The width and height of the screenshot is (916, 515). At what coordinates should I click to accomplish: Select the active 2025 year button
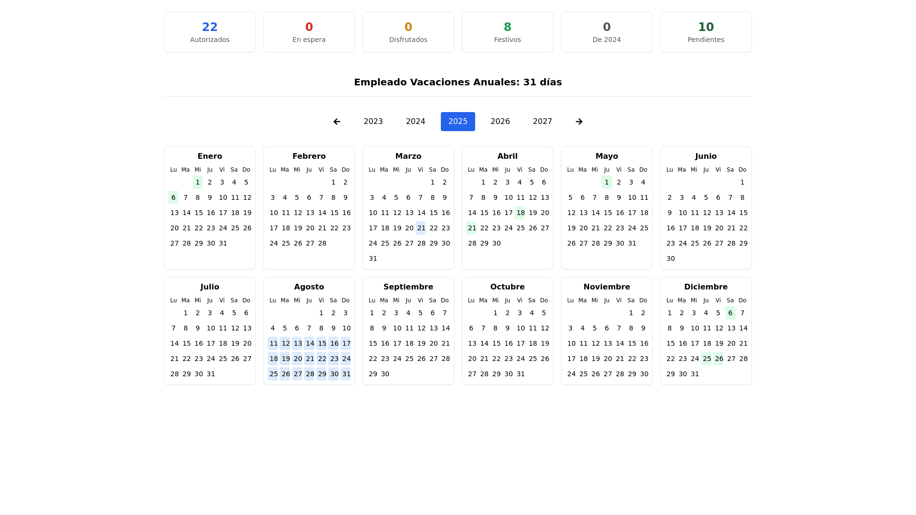click(x=458, y=122)
